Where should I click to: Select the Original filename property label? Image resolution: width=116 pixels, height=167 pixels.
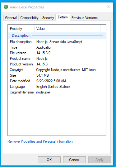[22, 92]
